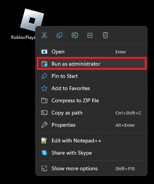Image resolution: width=154 pixels, height=184 pixels.
Task: Click the Copy icon in context menu
Action: (60, 35)
